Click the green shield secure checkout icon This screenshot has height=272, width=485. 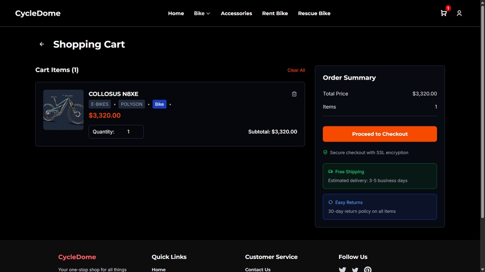(326, 153)
